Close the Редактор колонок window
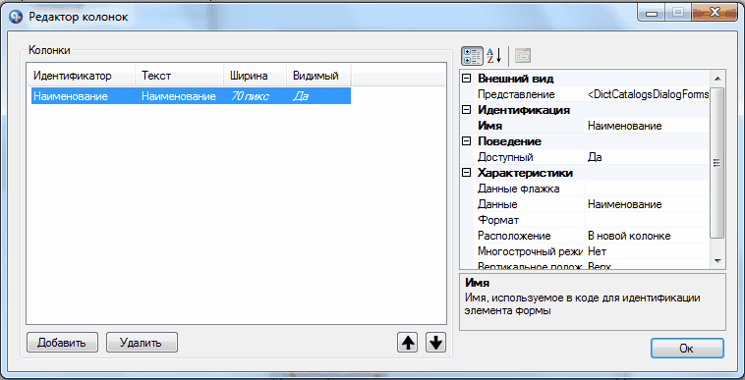The width and height of the screenshot is (745, 380). coord(715,14)
